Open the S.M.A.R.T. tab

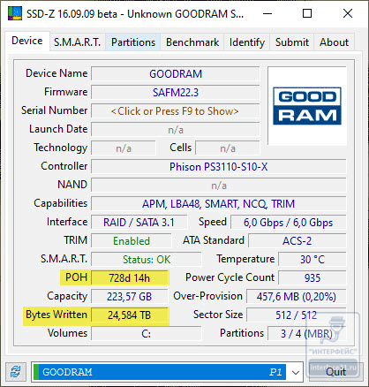click(78, 42)
